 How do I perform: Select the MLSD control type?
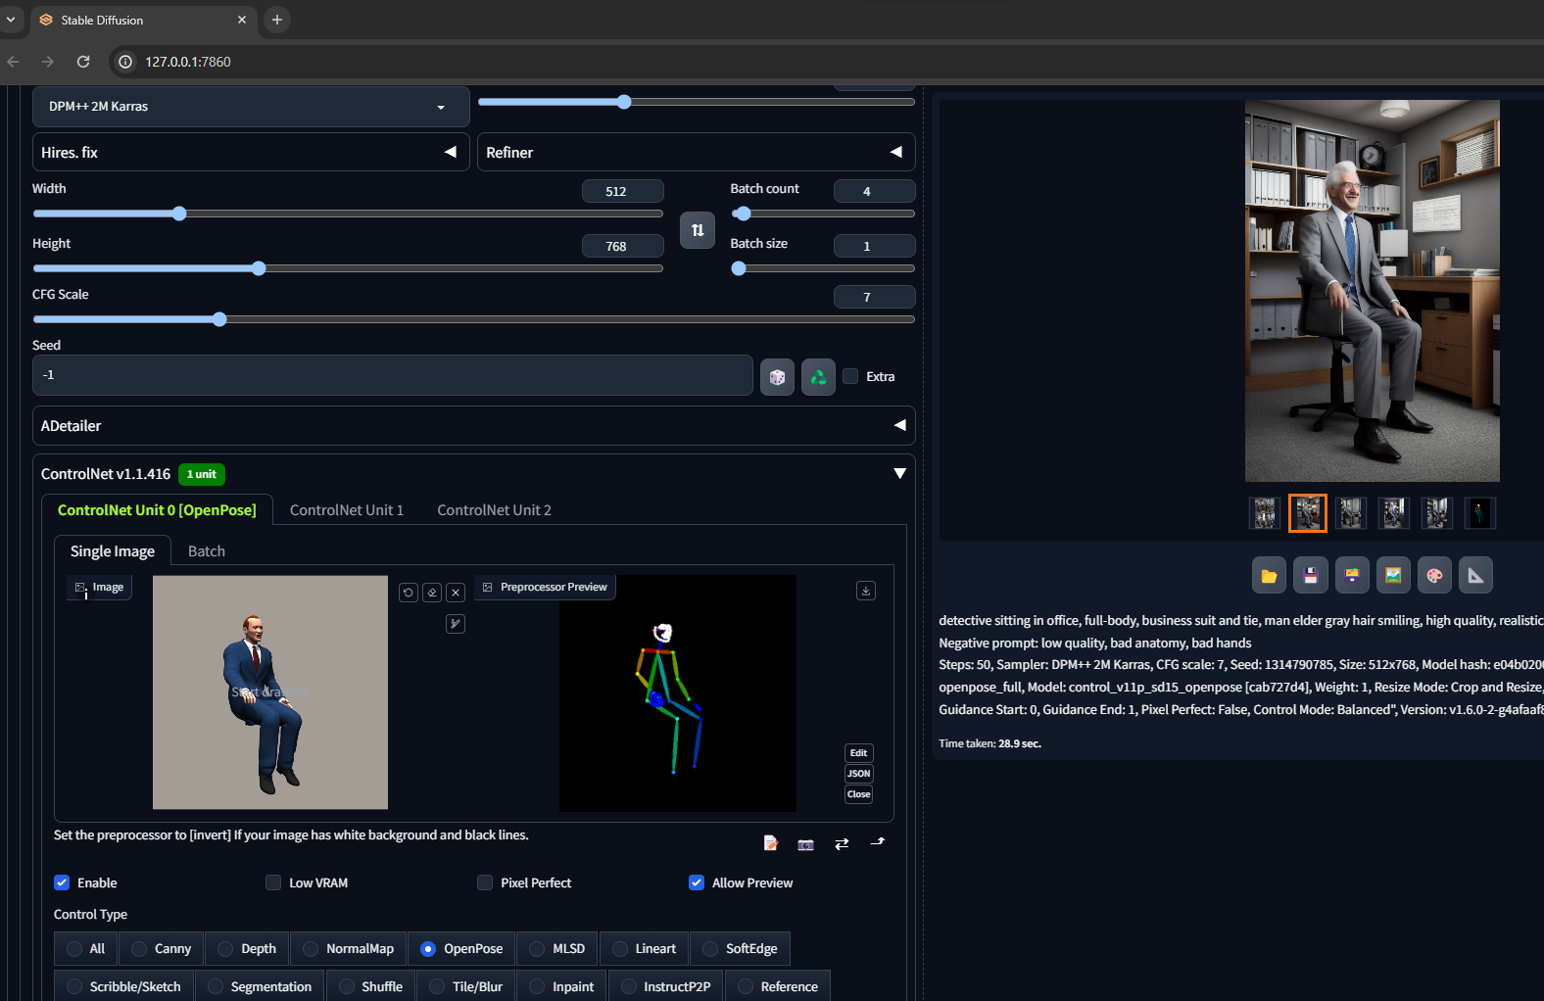click(x=557, y=949)
